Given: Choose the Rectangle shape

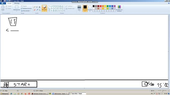Looking at the screenshot, I should tap(56, 6).
